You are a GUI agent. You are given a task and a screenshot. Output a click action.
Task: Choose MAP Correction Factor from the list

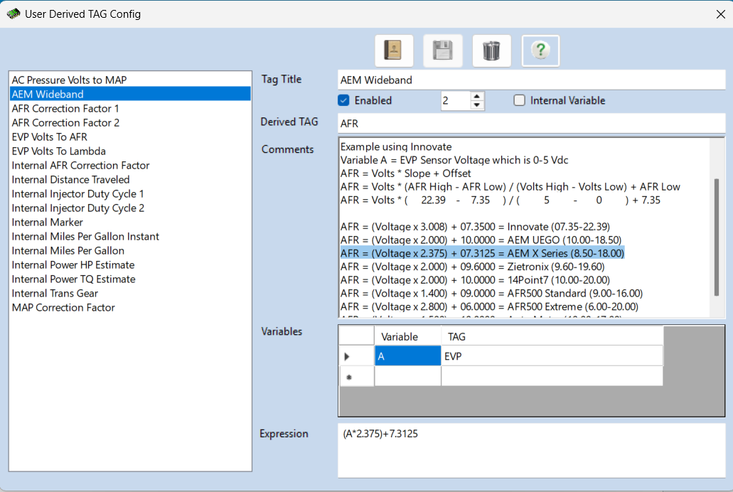(x=63, y=307)
